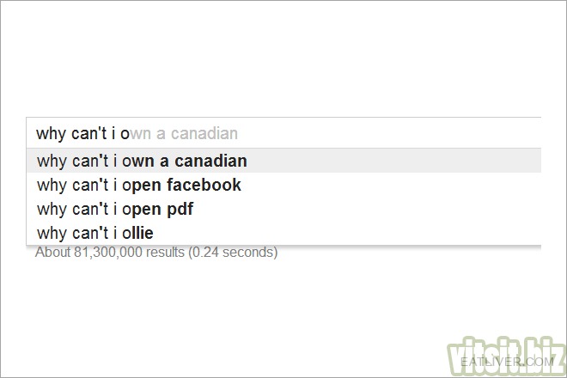Select the "why can't i ollie" suggestion
This screenshot has width=567, height=378.
pyautogui.click(x=283, y=233)
